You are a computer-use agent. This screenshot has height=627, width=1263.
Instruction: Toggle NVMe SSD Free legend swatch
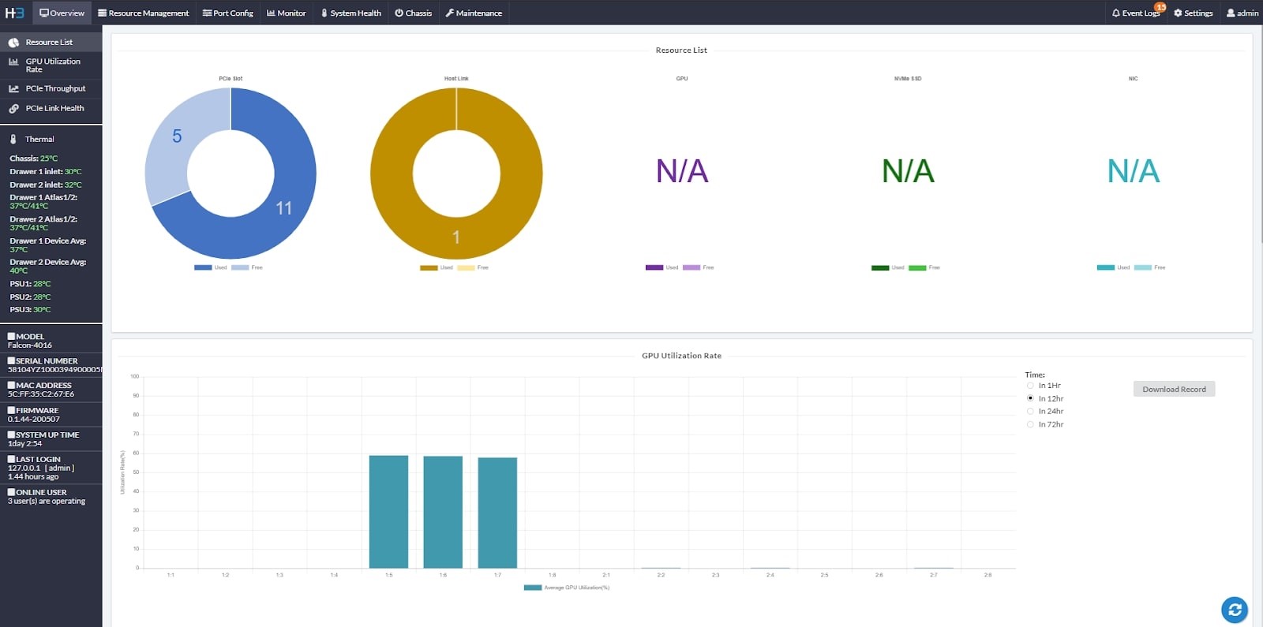pos(917,267)
